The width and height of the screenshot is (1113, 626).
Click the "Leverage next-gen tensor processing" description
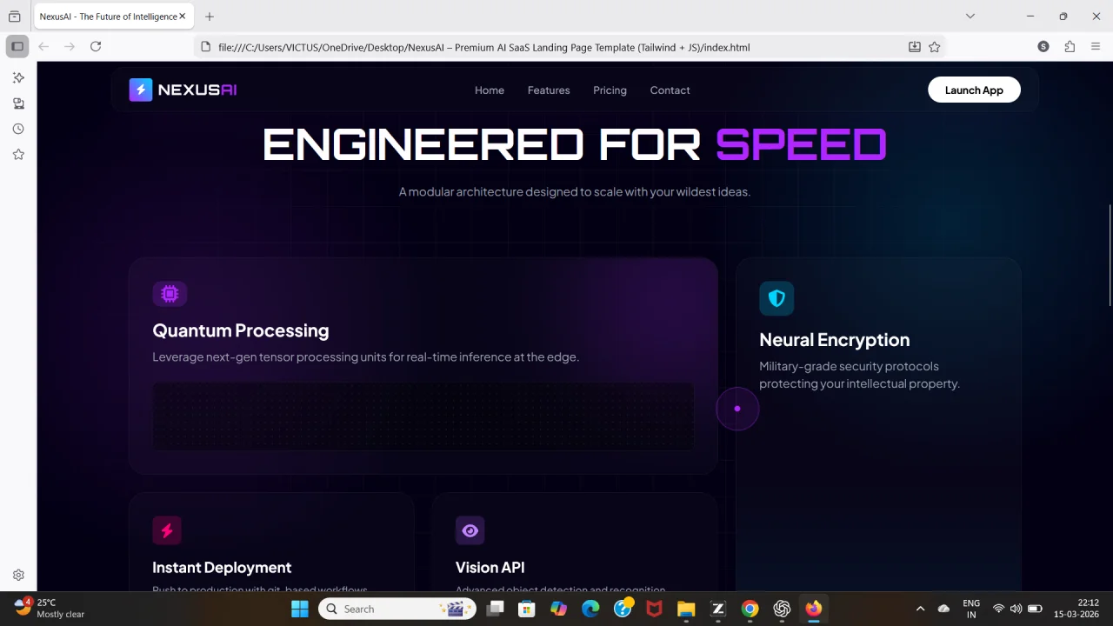365,356
